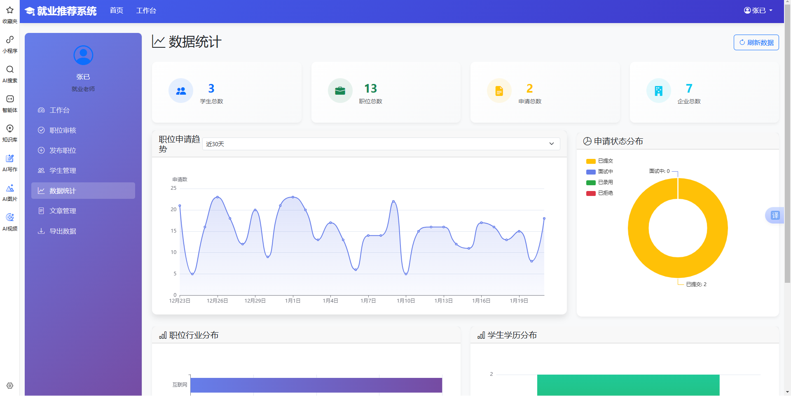Click the 已拒绝 red color swatch

click(591, 193)
